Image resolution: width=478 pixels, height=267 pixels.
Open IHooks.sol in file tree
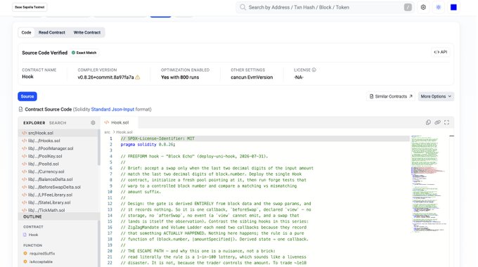(x=58, y=141)
